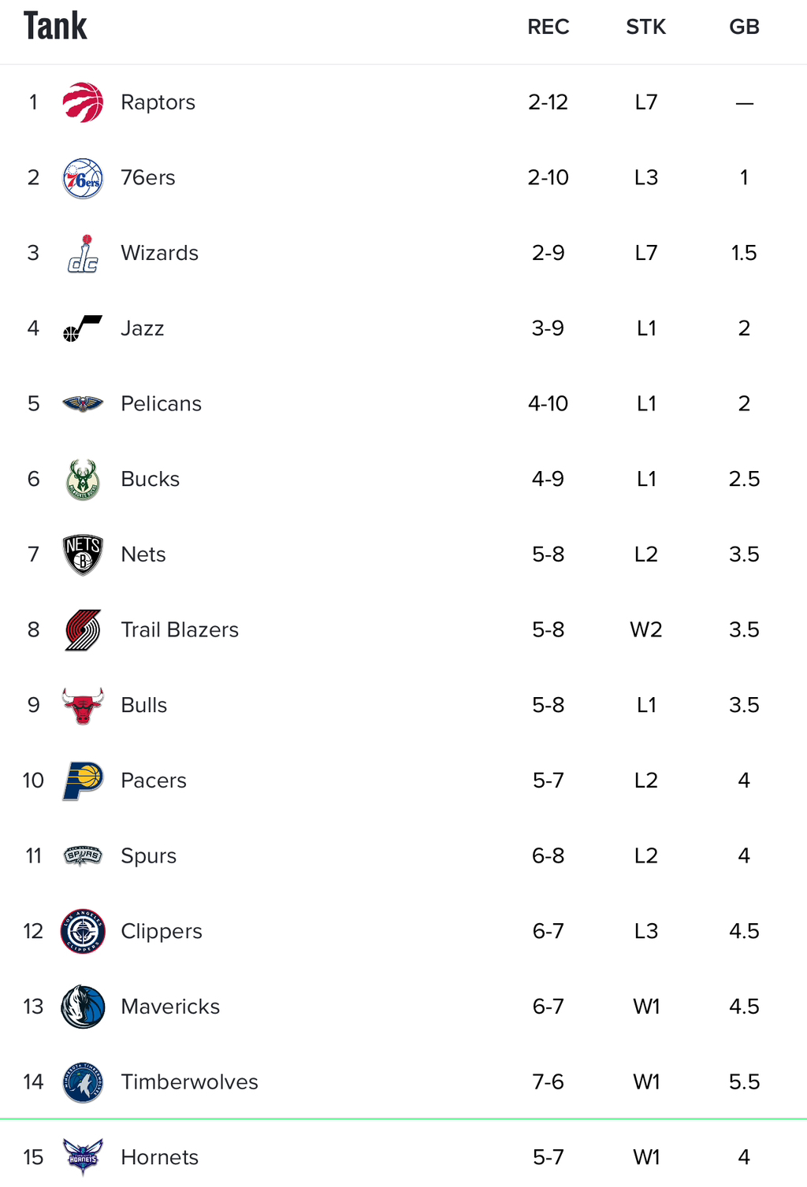The height and width of the screenshot is (1187, 807).
Task: Sort standings by GB column header
Action: (x=744, y=27)
